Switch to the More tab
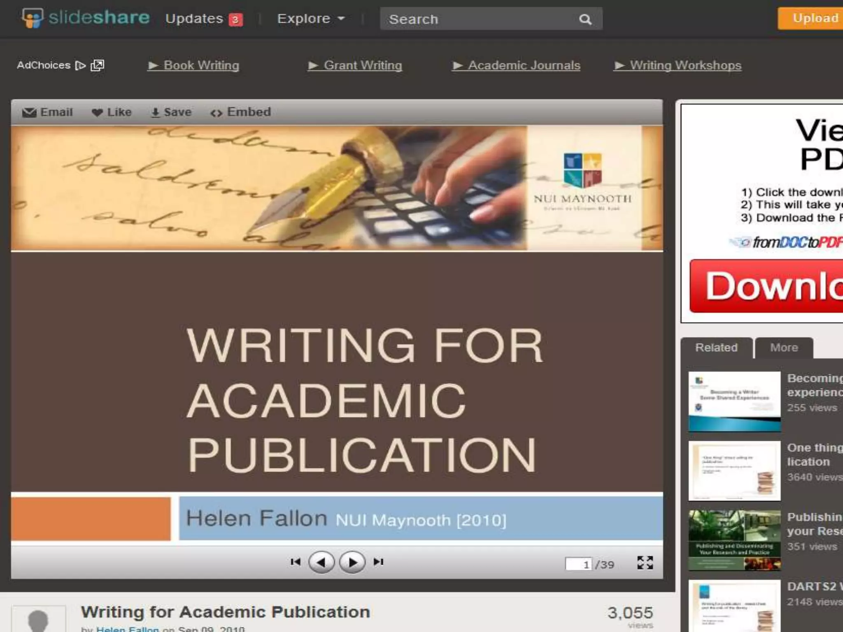 [784, 348]
